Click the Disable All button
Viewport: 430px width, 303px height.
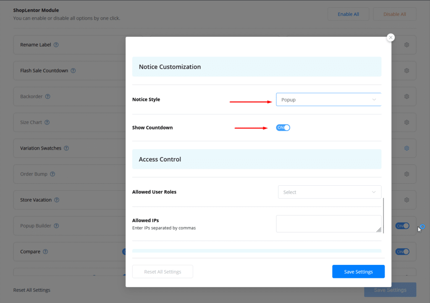(394, 14)
